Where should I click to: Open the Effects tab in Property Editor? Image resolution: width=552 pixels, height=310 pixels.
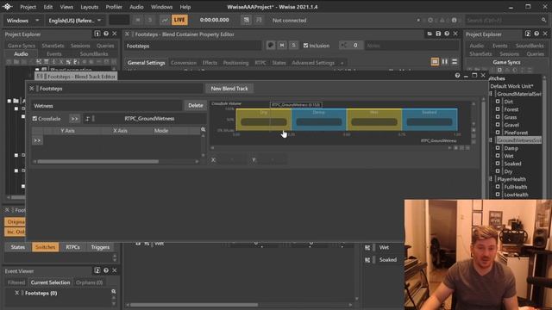(x=210, y=63)
